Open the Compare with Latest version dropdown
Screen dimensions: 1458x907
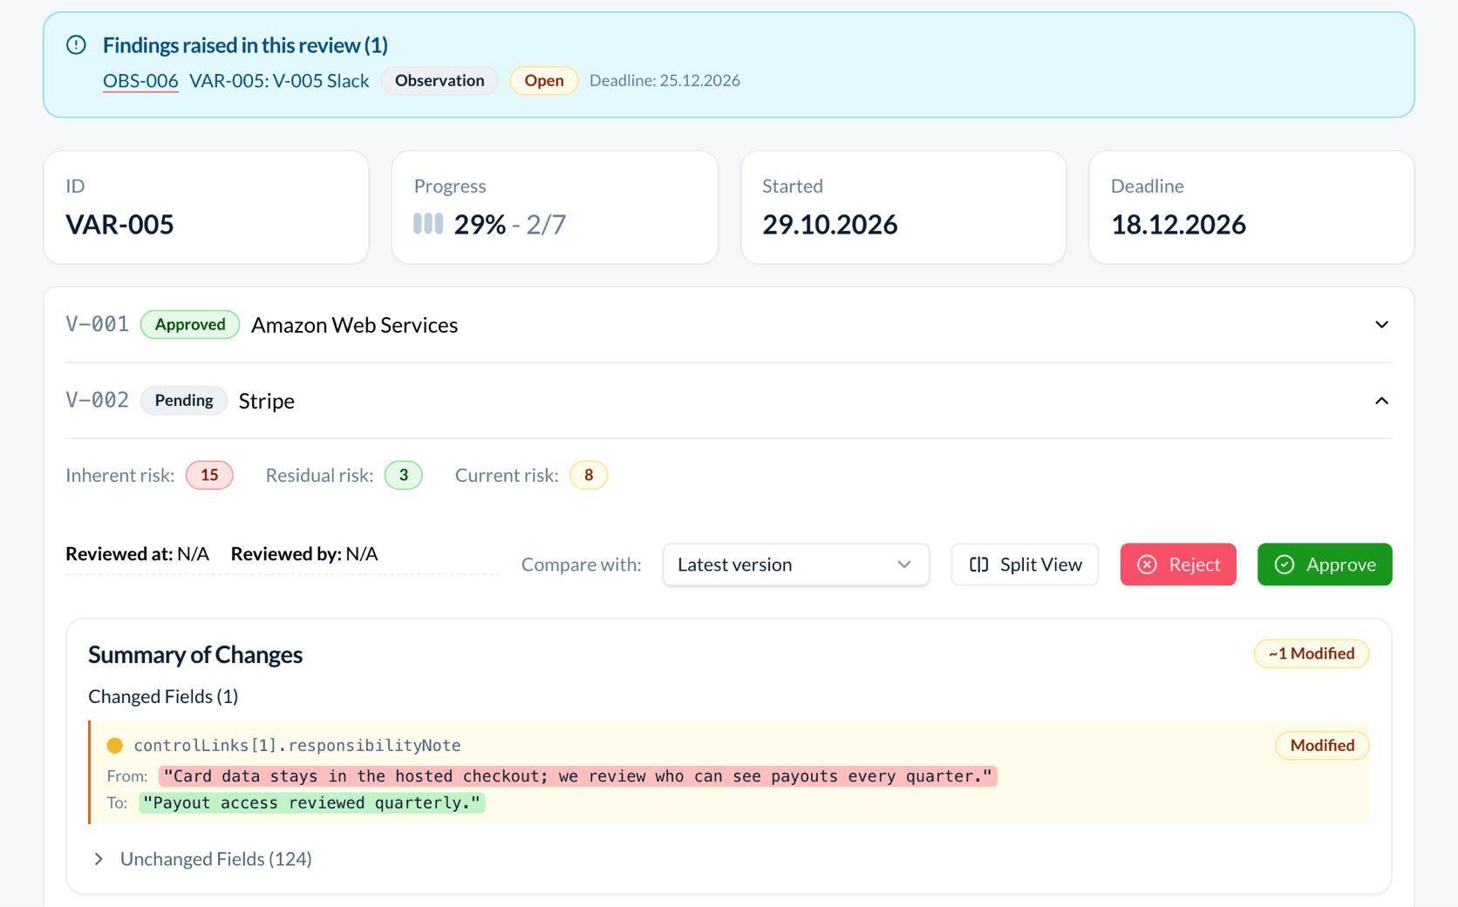coord(796,565)
